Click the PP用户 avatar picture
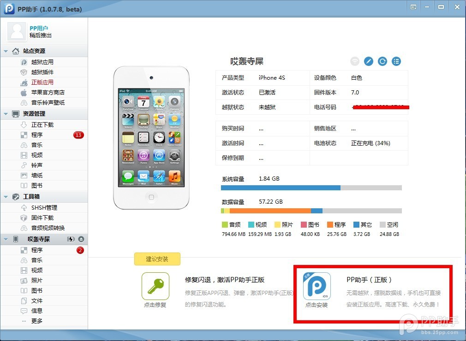 [x=17, y=31]
